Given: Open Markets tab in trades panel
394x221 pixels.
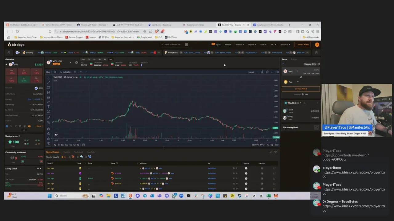Looking at the screenshot, I should click(91, 152).
